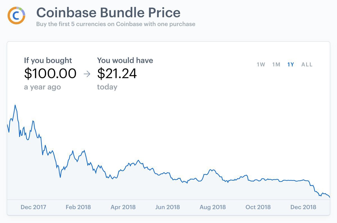The height and width of the screenshot is (223, 337).
Task: Click the Dec 2018 axis label
Action: click(x=303, y=207)
